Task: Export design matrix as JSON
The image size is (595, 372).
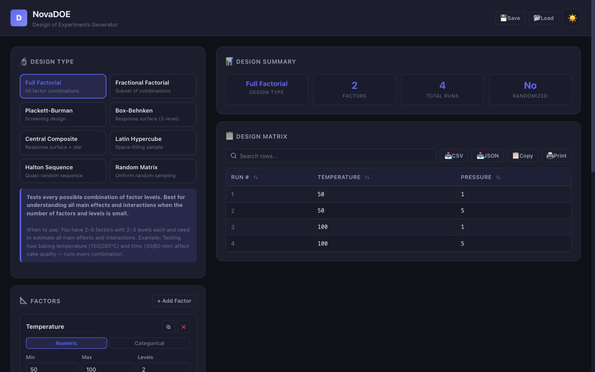Action: coord(488,156)
